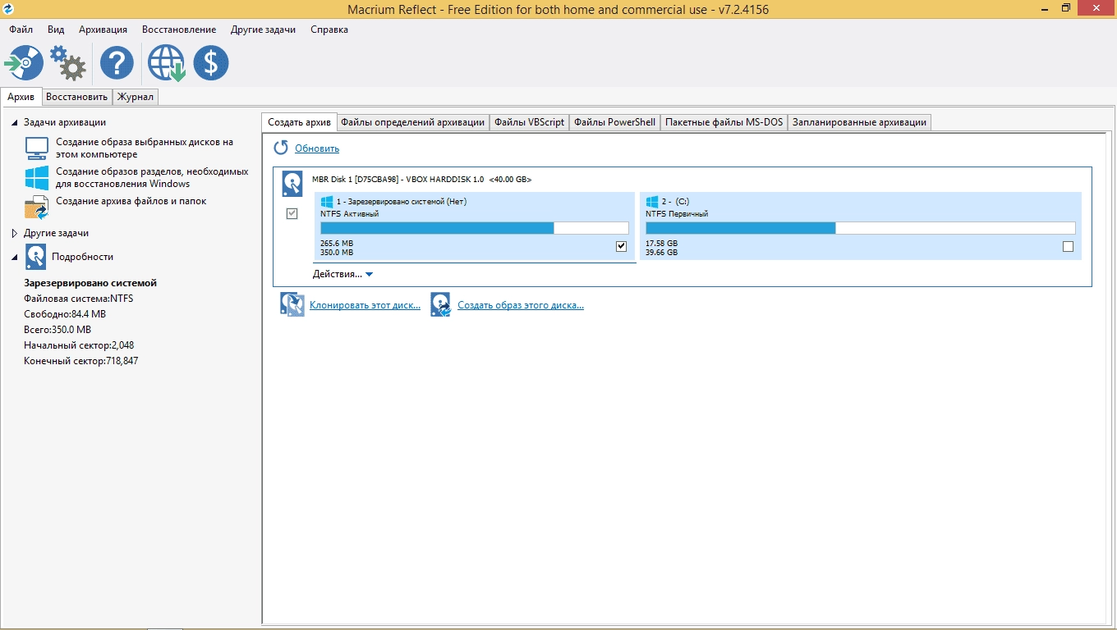Click Клонировать этот диск link
1117x630 pixels.
coord(365,305)
